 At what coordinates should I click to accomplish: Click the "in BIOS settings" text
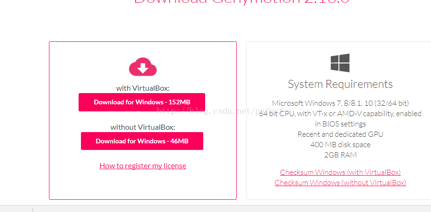pos(340,124)
